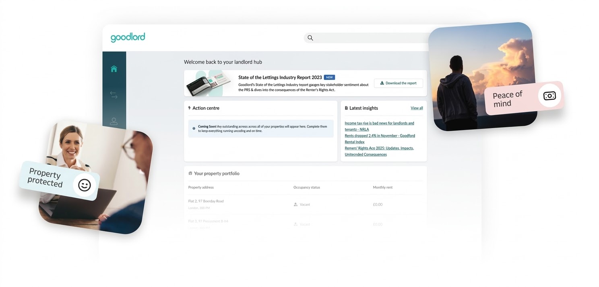Click the search magnifier icon
599x287 pixels.
(x=310, y=38)
